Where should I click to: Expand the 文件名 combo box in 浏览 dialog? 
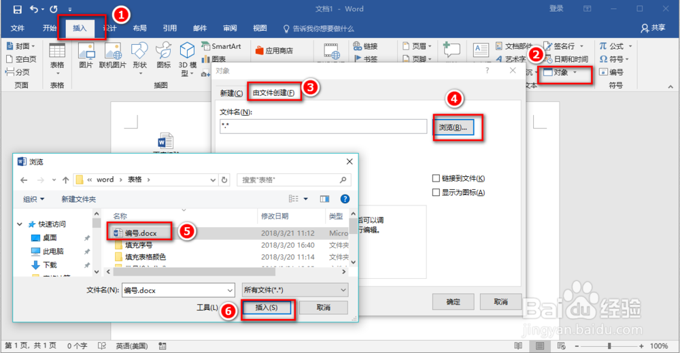tap(229, 290)
